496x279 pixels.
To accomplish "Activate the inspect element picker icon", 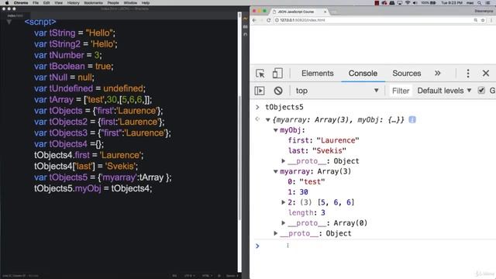I will (x=260, y=74).
